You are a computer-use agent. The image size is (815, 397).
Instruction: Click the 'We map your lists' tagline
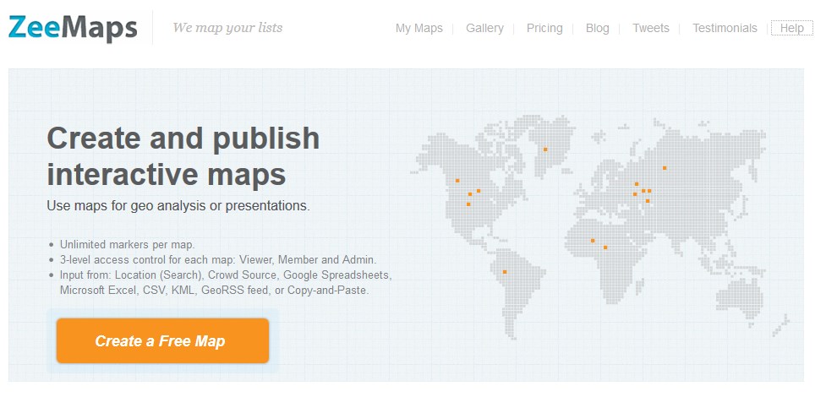pyautogui.click(x=227, y=28)
